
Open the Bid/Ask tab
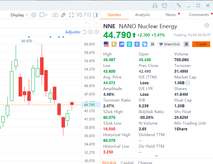click(x=109, y=162)
